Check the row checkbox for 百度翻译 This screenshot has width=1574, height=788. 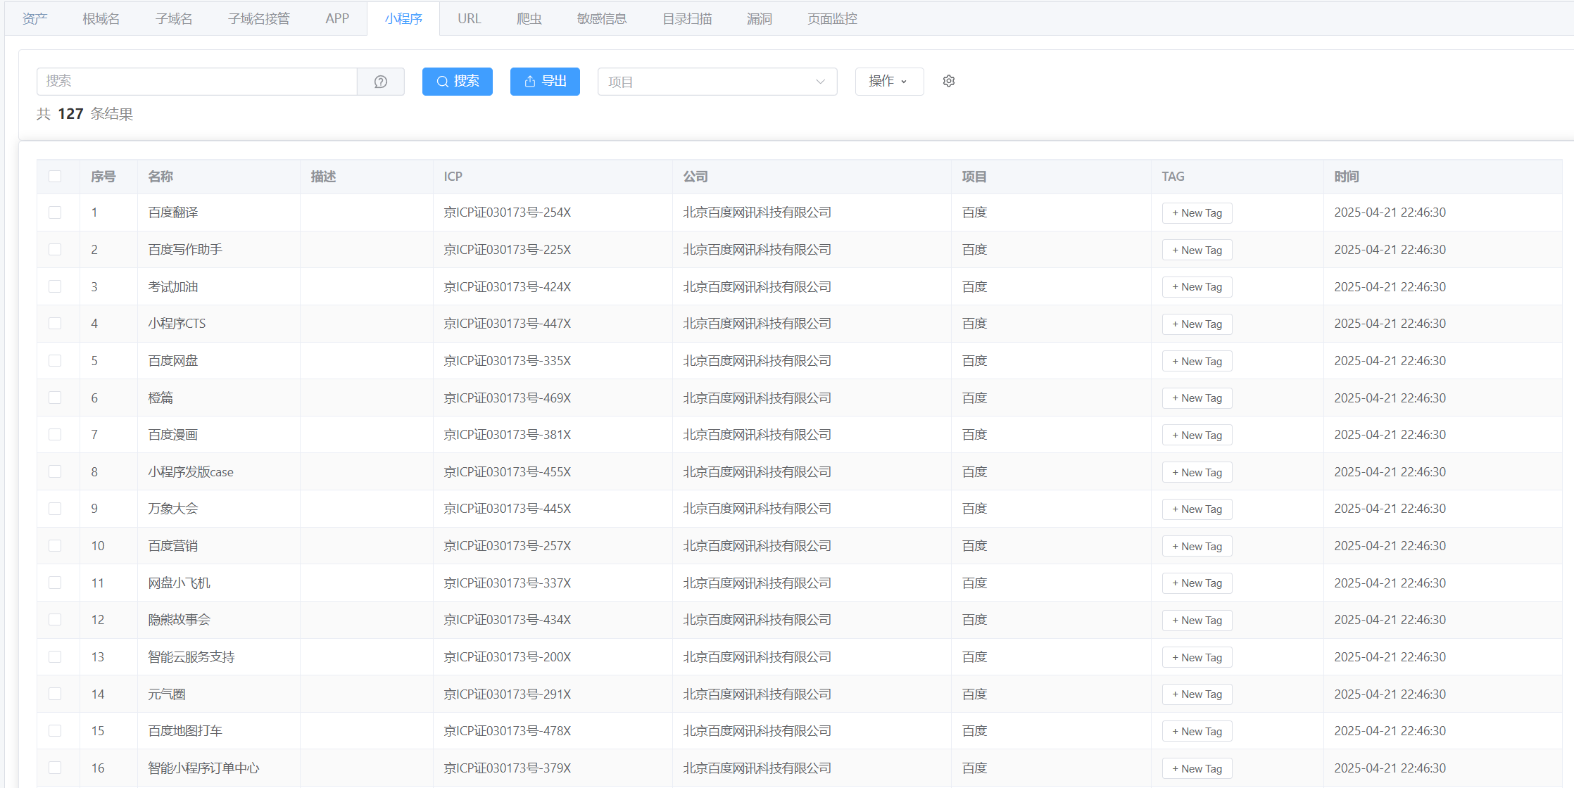pyautogui.click(x=55, y=212)
